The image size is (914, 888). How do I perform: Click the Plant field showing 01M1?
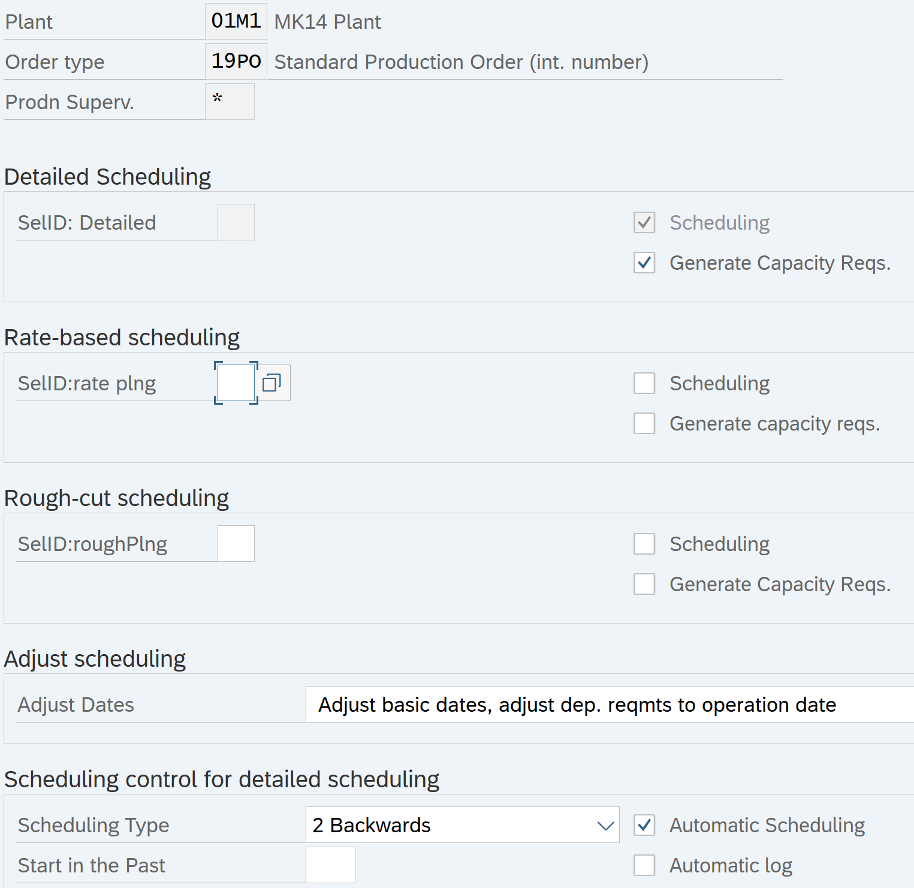pyautogui.click(x=236, y=21)
